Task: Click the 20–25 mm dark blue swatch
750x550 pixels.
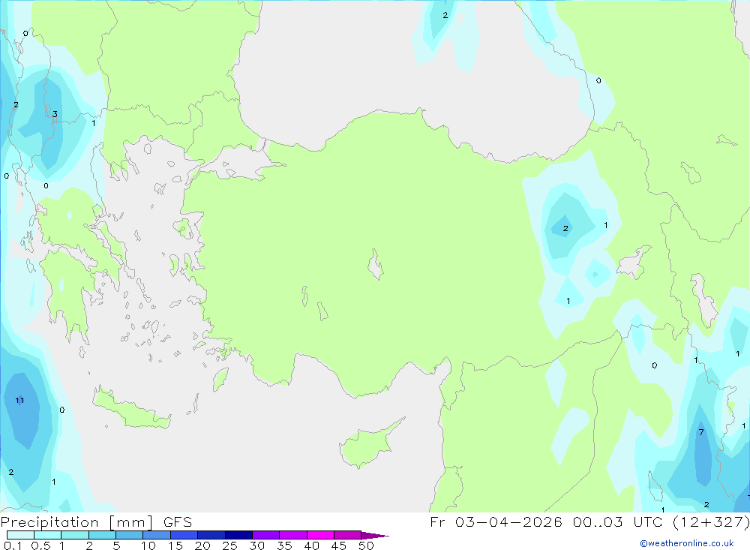Action: tap(211, 535)
